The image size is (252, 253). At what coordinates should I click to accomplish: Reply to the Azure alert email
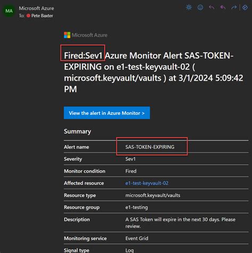(x=212, y=7)
